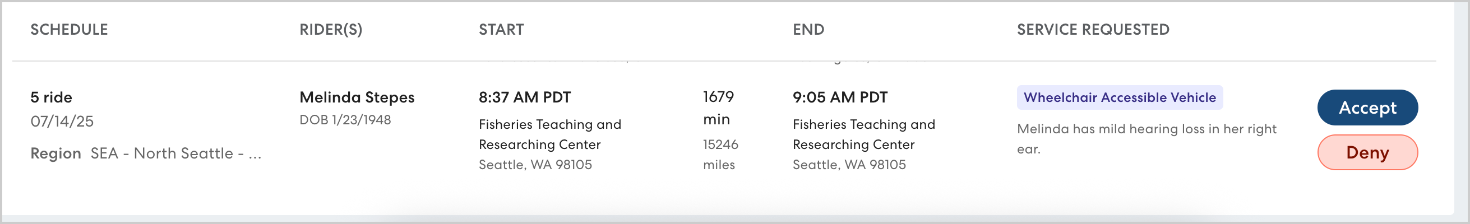The height and width of the screenshot is (224, 1470).
Task: Select the SCHEDULE column header
Action: click(69, 30)
